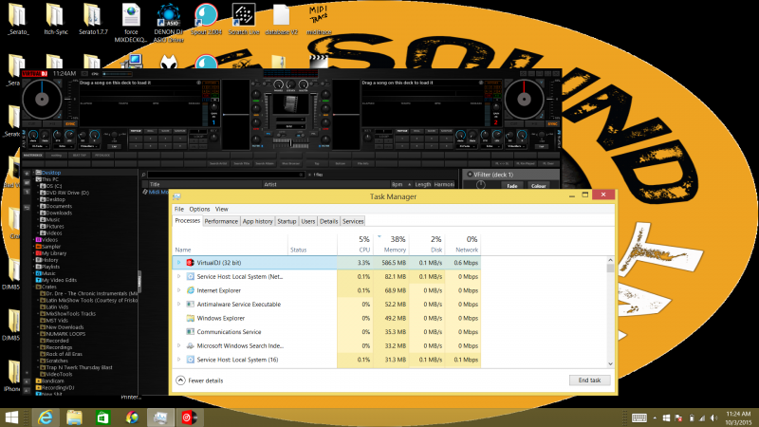
Task: Click the Task Manager taskbar icon
Action: click(160, 418)
